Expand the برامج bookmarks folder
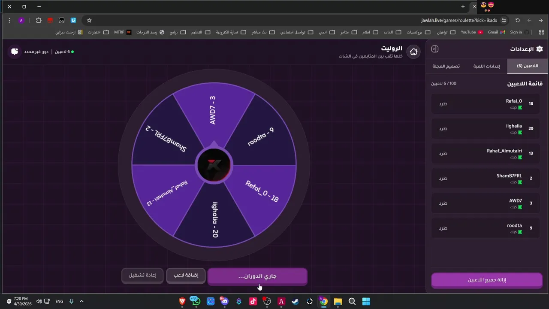Screen dimensions: 549x309 (x=178, y=32)
